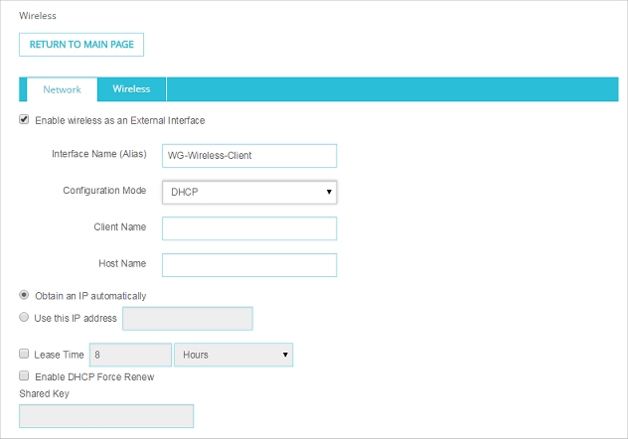Viewport: 628px width, 439px height.
Task: Uncheck Enable wireless as an External Interface
Action: click(x=25, y=120)
